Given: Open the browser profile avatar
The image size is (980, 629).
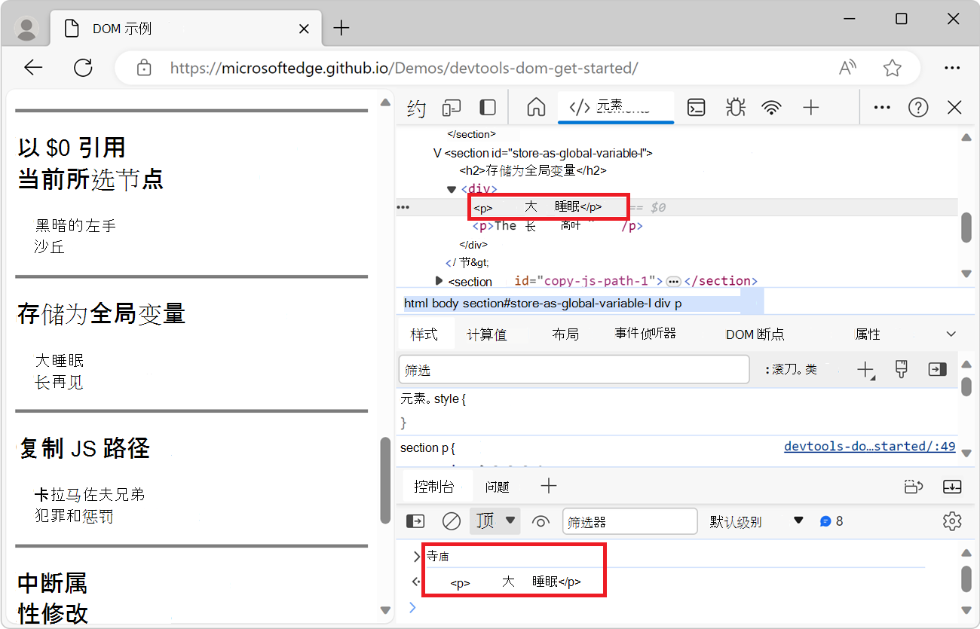Looking at the screenshot, I should tap(27, 29).
